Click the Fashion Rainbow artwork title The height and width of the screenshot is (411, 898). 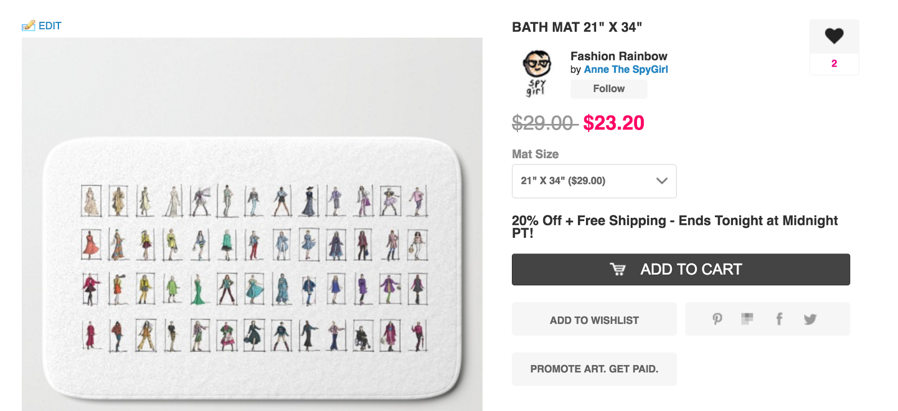coord(618,56)
